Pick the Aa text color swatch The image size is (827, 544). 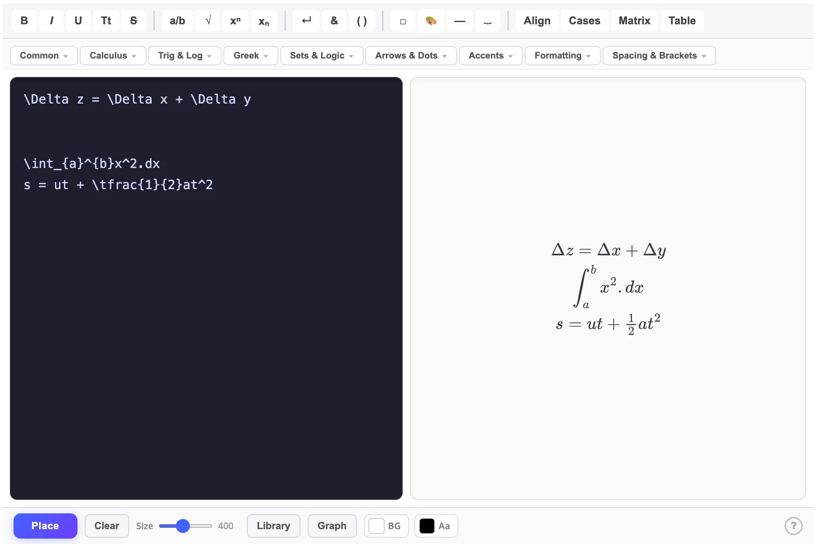click(427, 526)
